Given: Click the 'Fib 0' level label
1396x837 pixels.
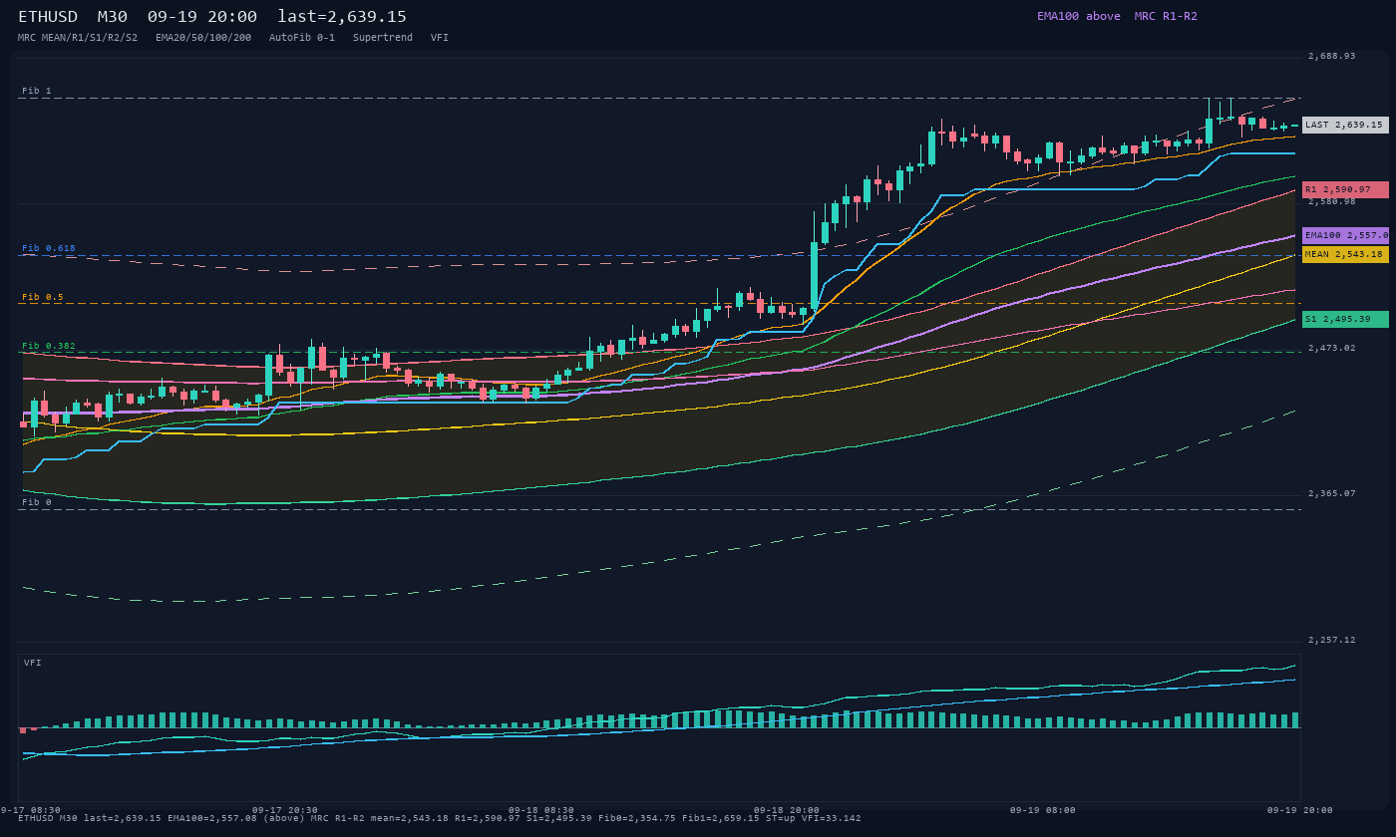Looking at the screenshot, I should [37, 502].
